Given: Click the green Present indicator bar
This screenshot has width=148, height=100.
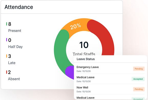Looking at the screenshot, I should tap(7, 24).
